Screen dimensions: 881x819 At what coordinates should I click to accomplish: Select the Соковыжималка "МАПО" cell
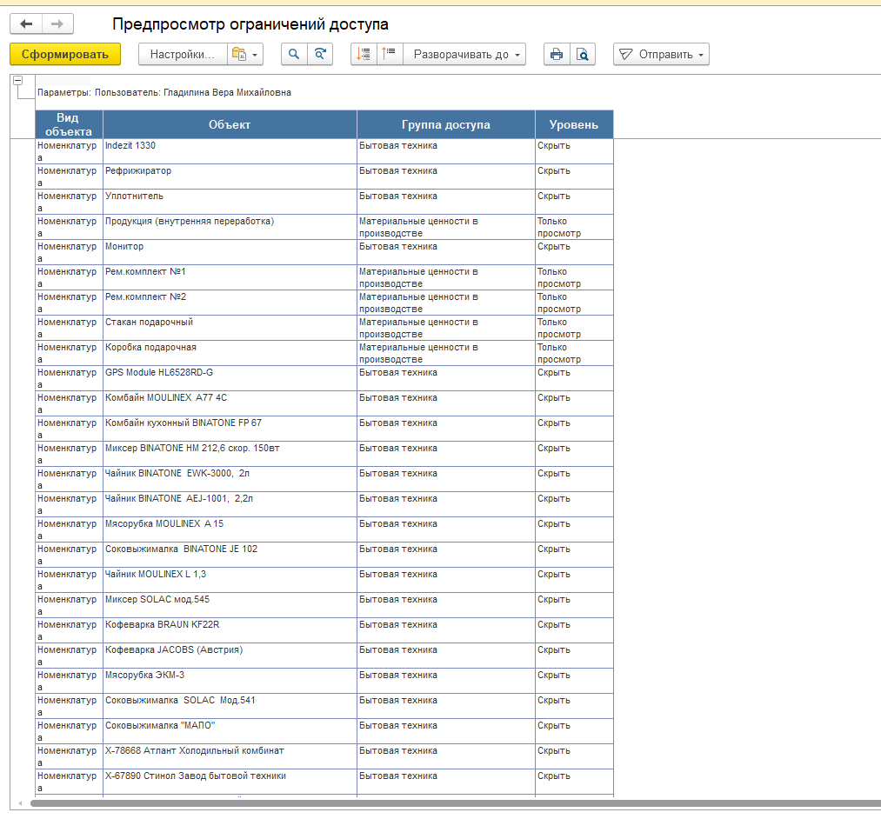pos(230,733)
